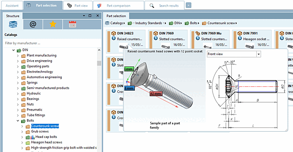Click Countersunk screw breadcrumb
293x152 pixels.
pos(221,23)
